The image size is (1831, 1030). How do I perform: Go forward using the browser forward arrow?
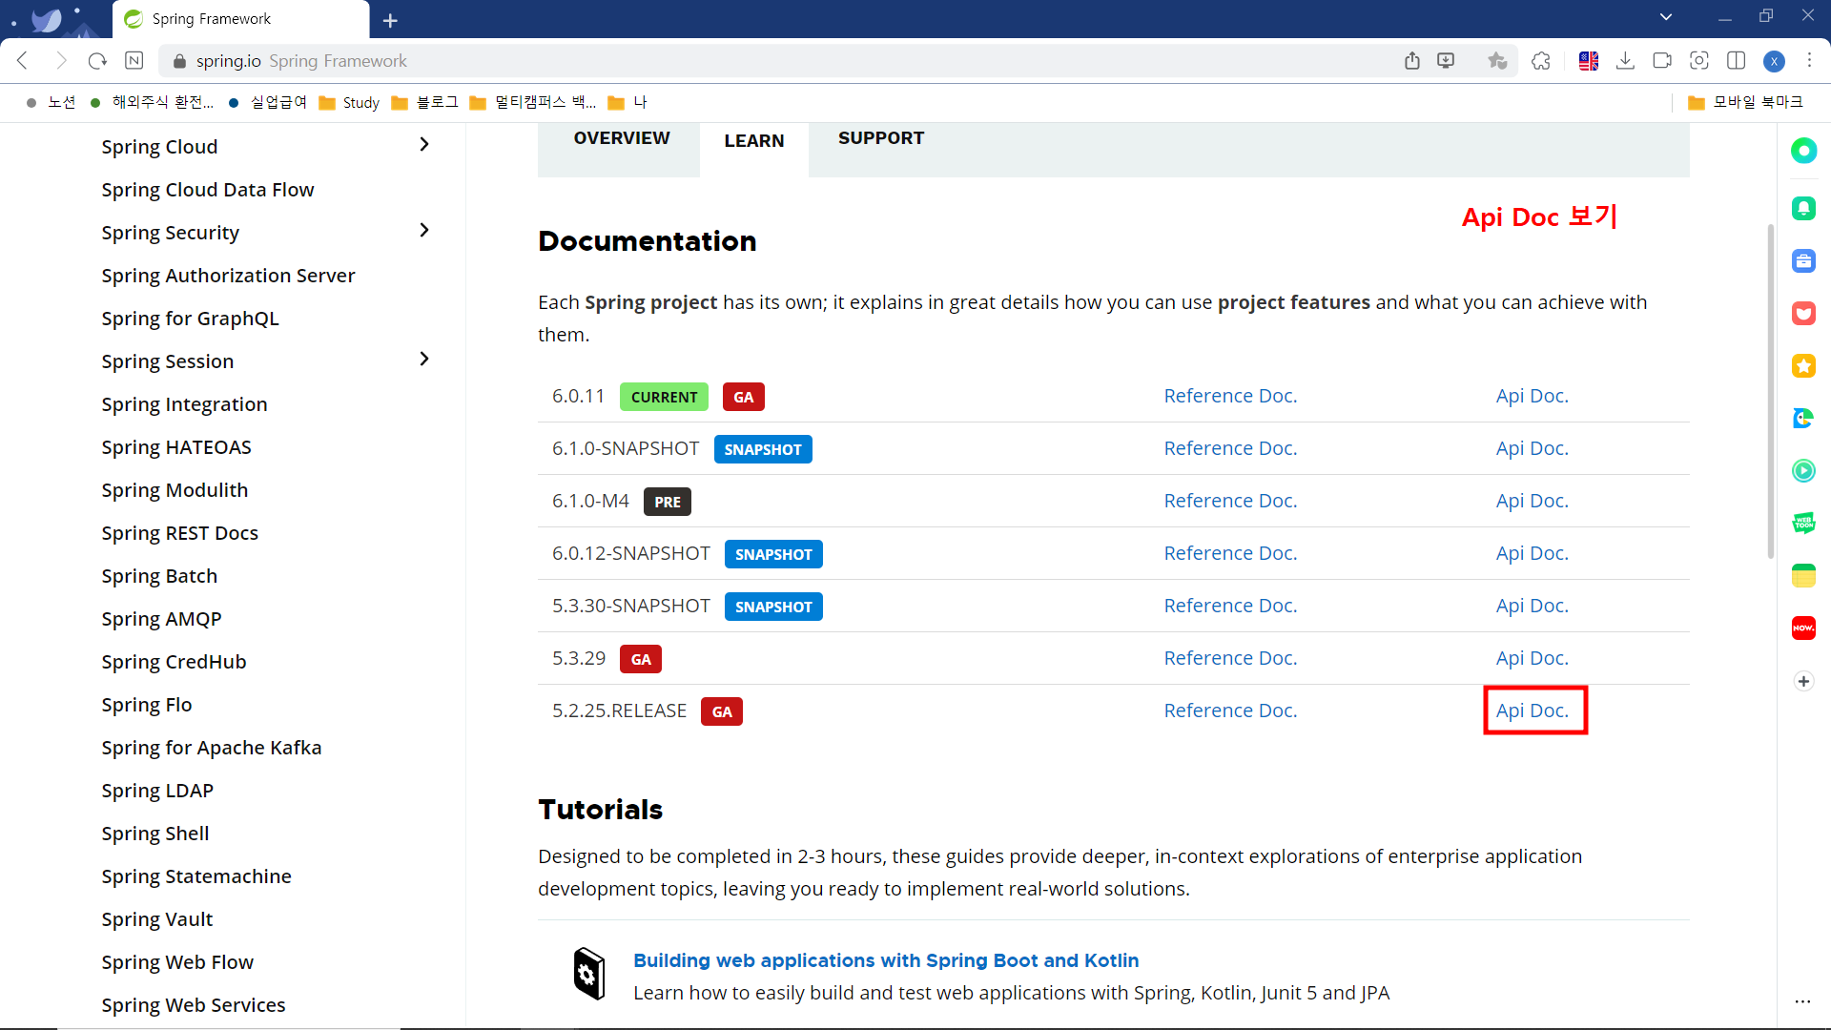(x=61, y=61)
